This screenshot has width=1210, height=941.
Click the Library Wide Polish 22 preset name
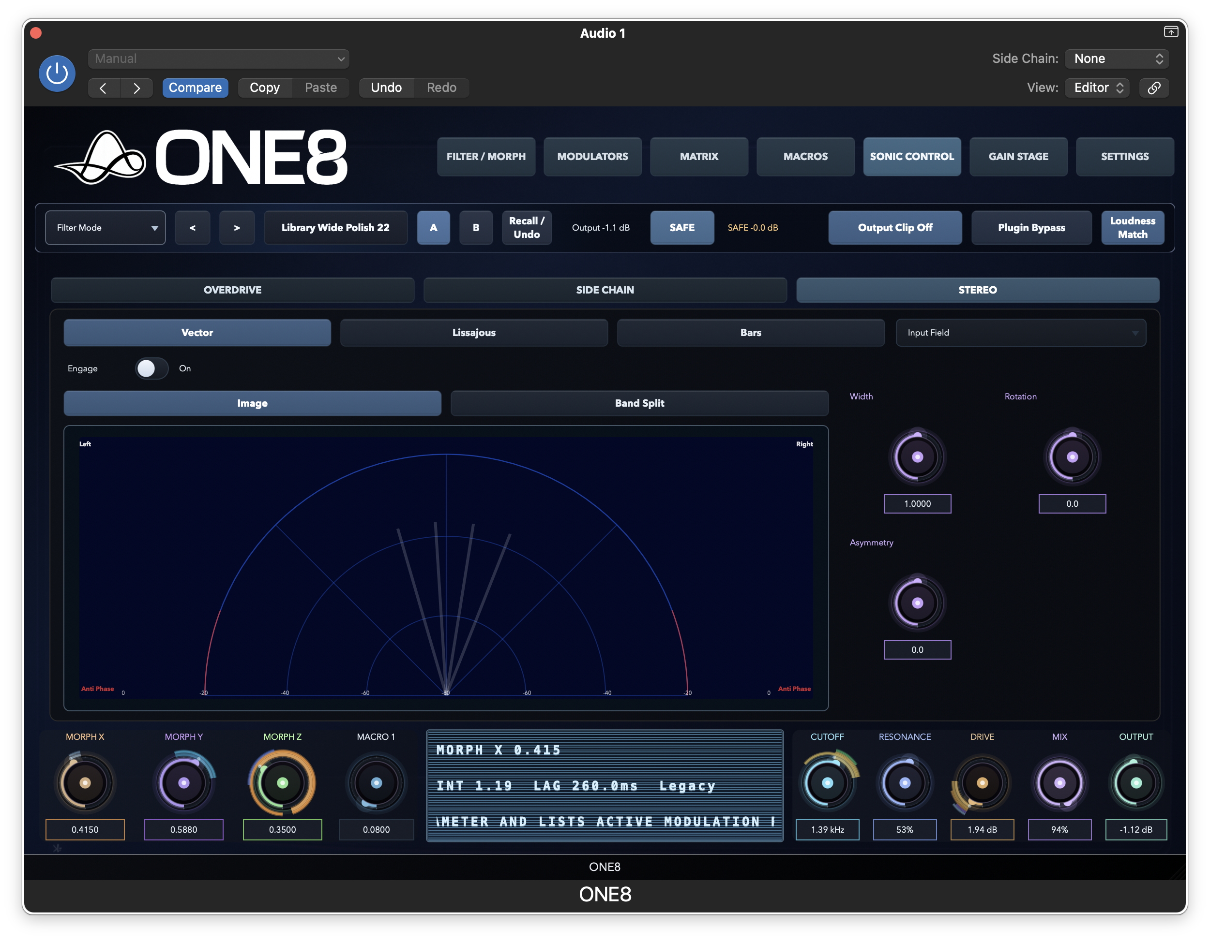point(335,227)
